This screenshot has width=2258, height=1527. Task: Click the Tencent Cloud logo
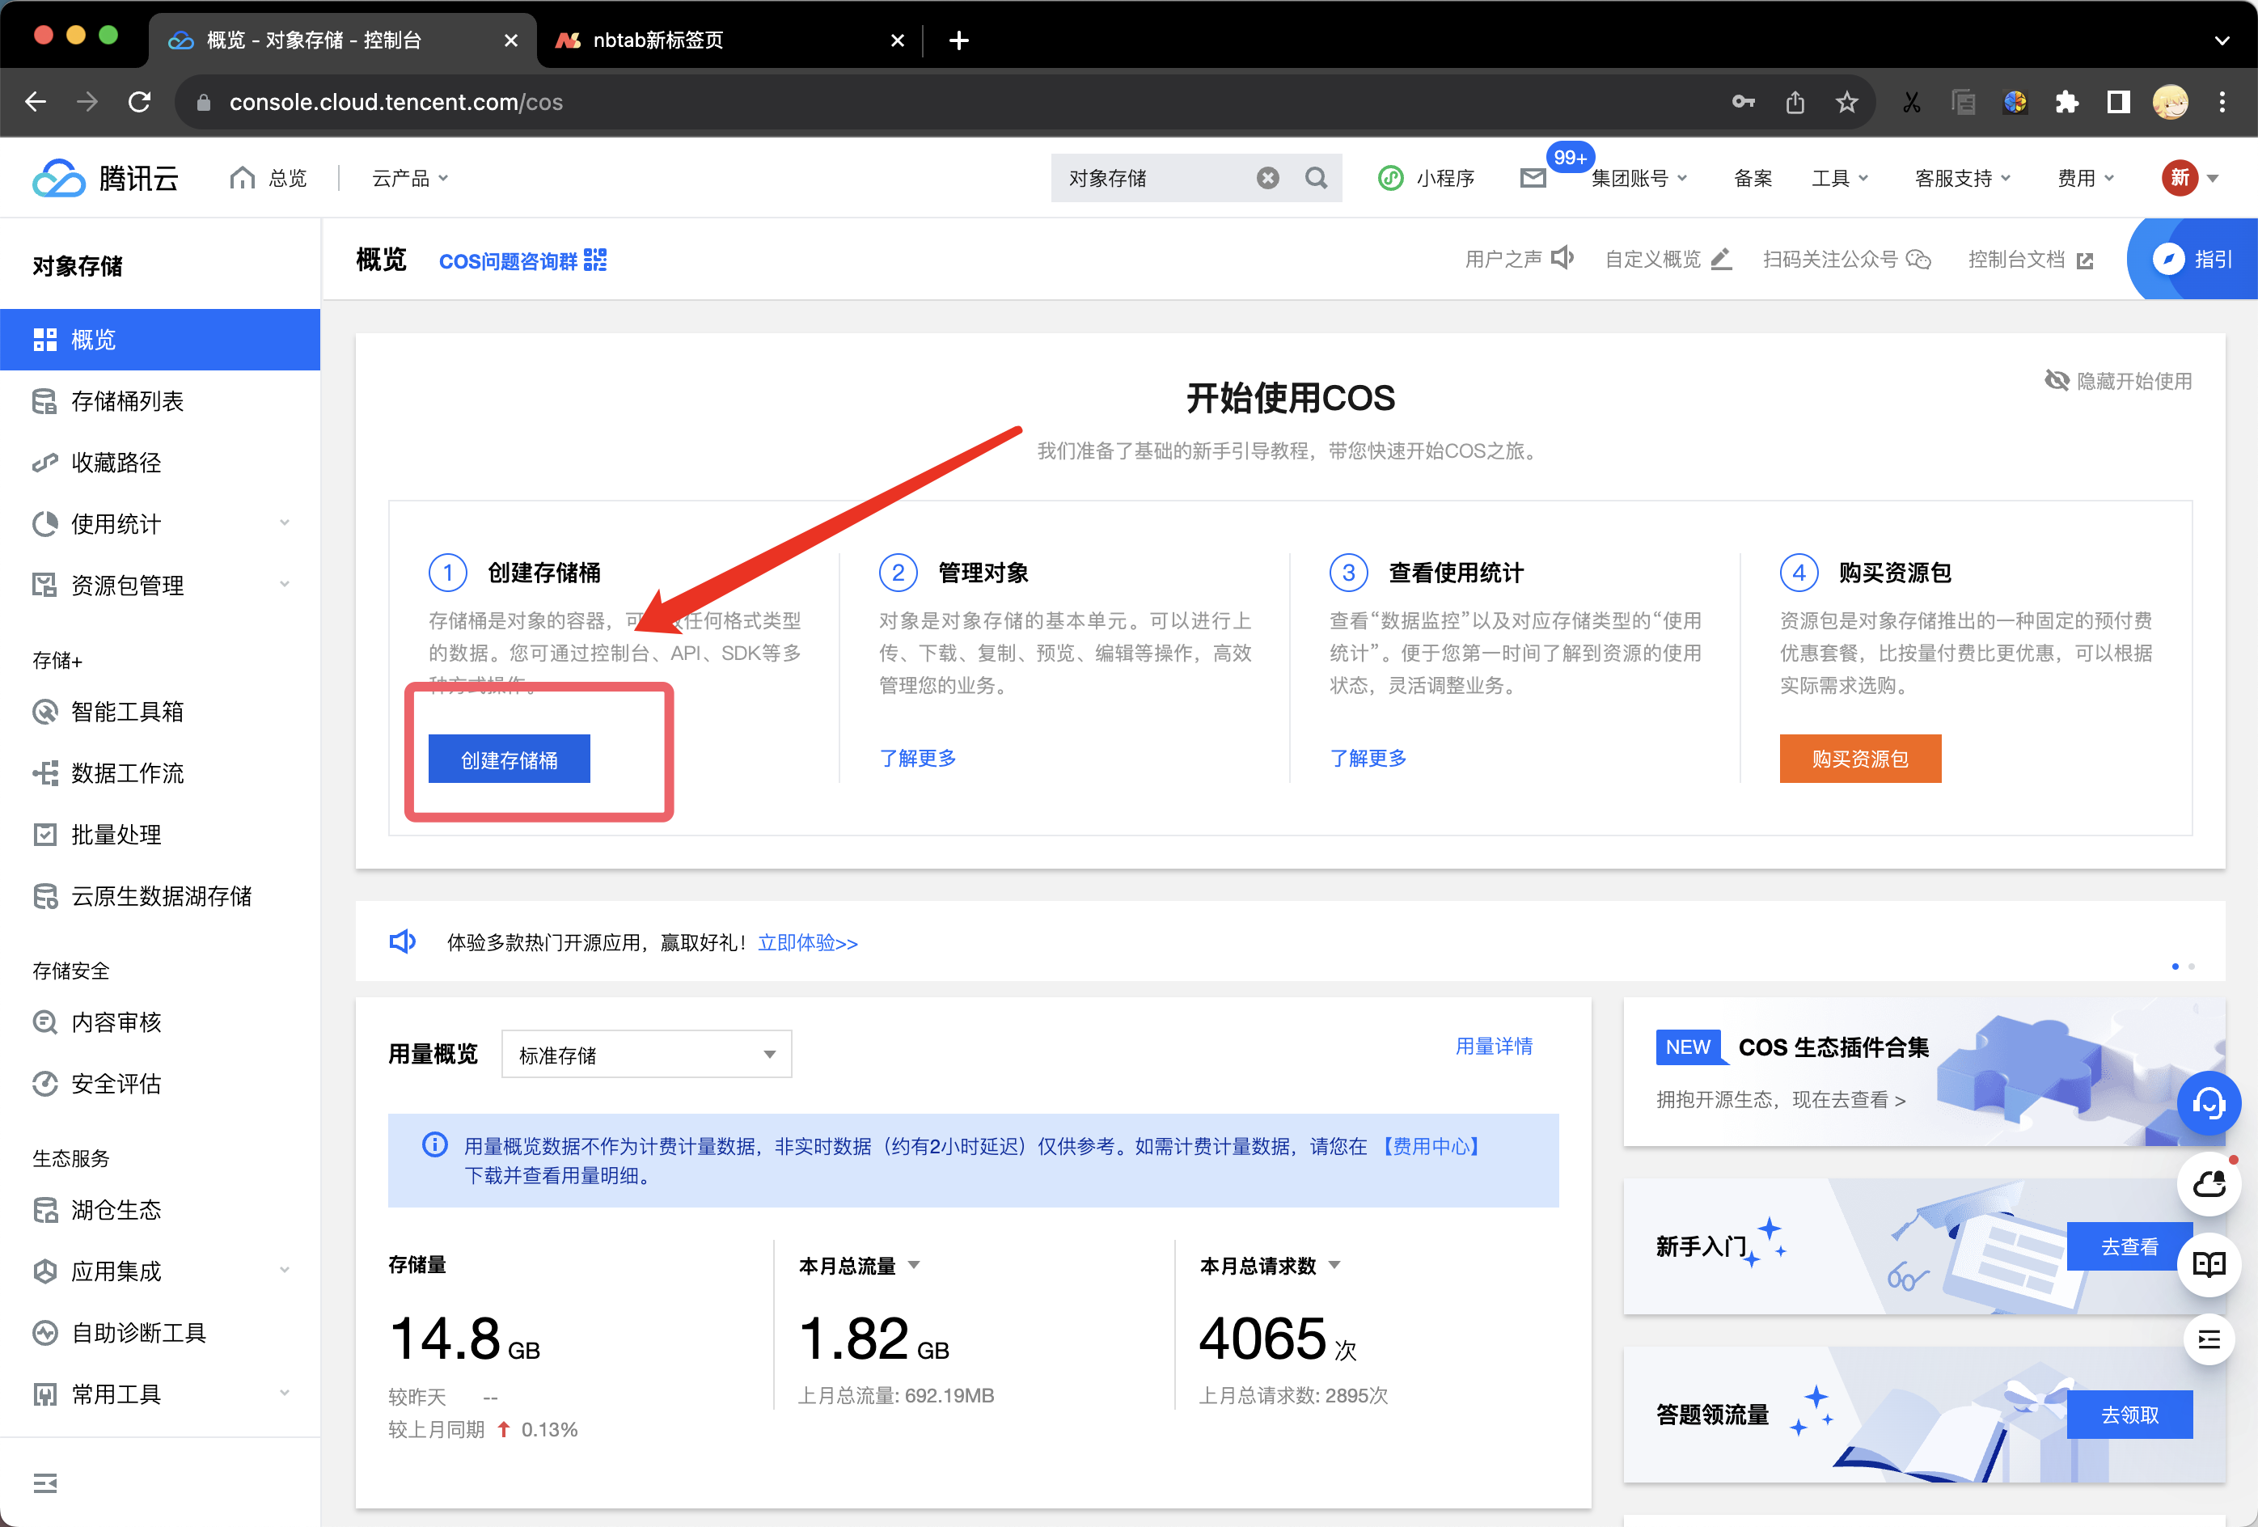pos(105,178)
